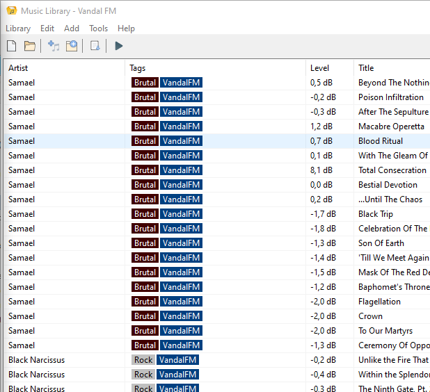This screenshot has width=430, height=392.
Task: Select the track Black Trip
Action: point(376,214)
